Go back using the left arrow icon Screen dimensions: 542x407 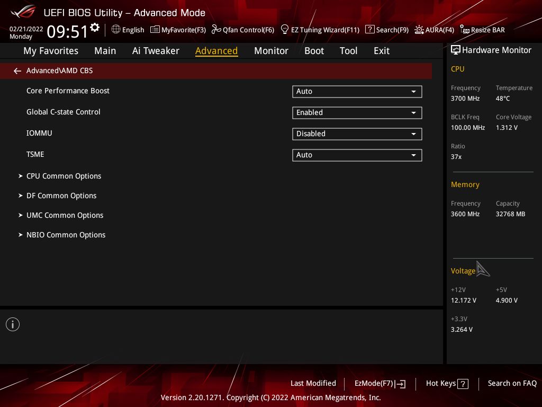click(x=17, y=71)
